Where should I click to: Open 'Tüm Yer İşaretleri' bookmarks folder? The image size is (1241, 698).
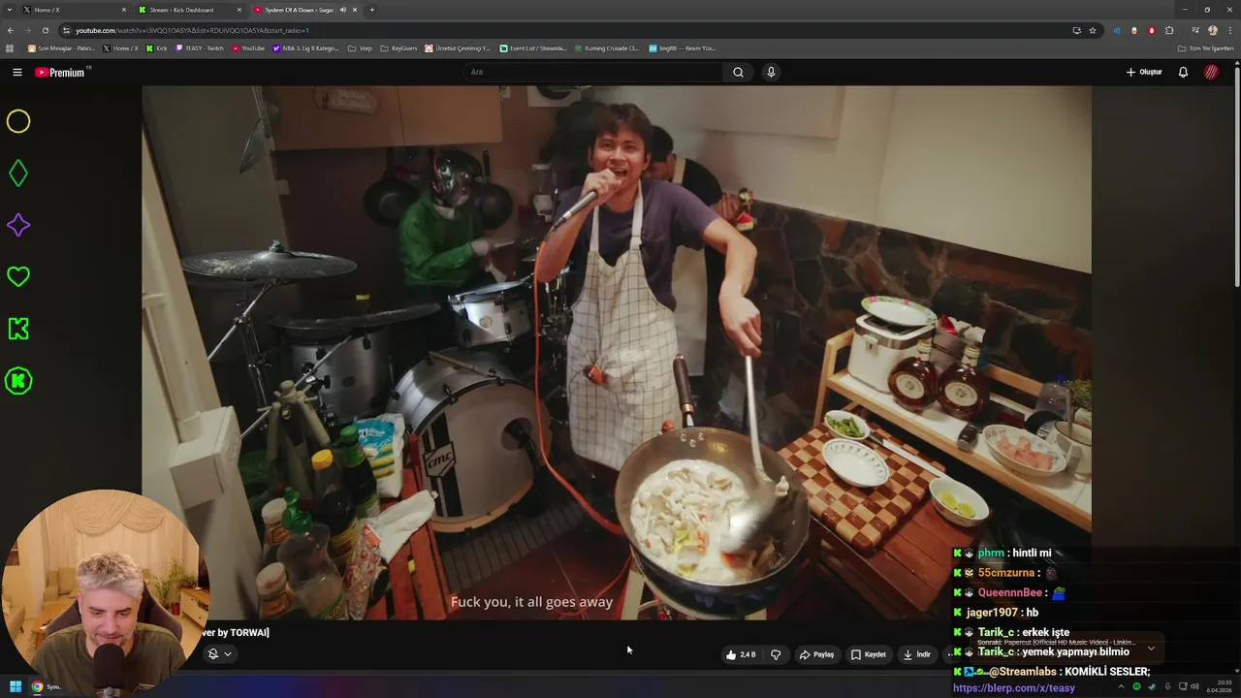tap(1205, 48)
